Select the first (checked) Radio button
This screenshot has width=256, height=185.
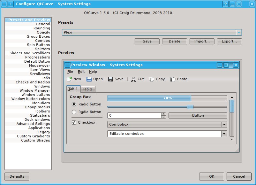click(74, 104)
